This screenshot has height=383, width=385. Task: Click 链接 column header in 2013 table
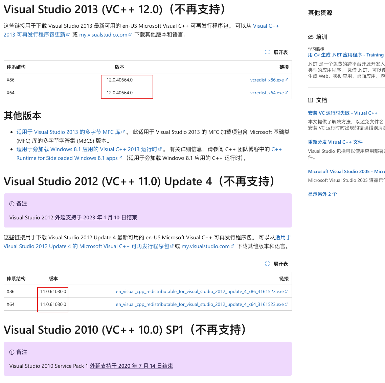pyautogui.click(x=284, y=67)
